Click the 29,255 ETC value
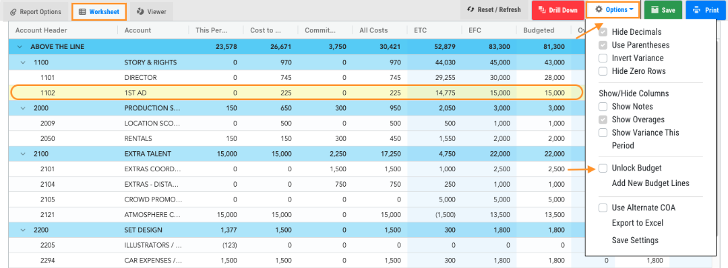Screen dimensions: 728x268 tap(445, 77)
